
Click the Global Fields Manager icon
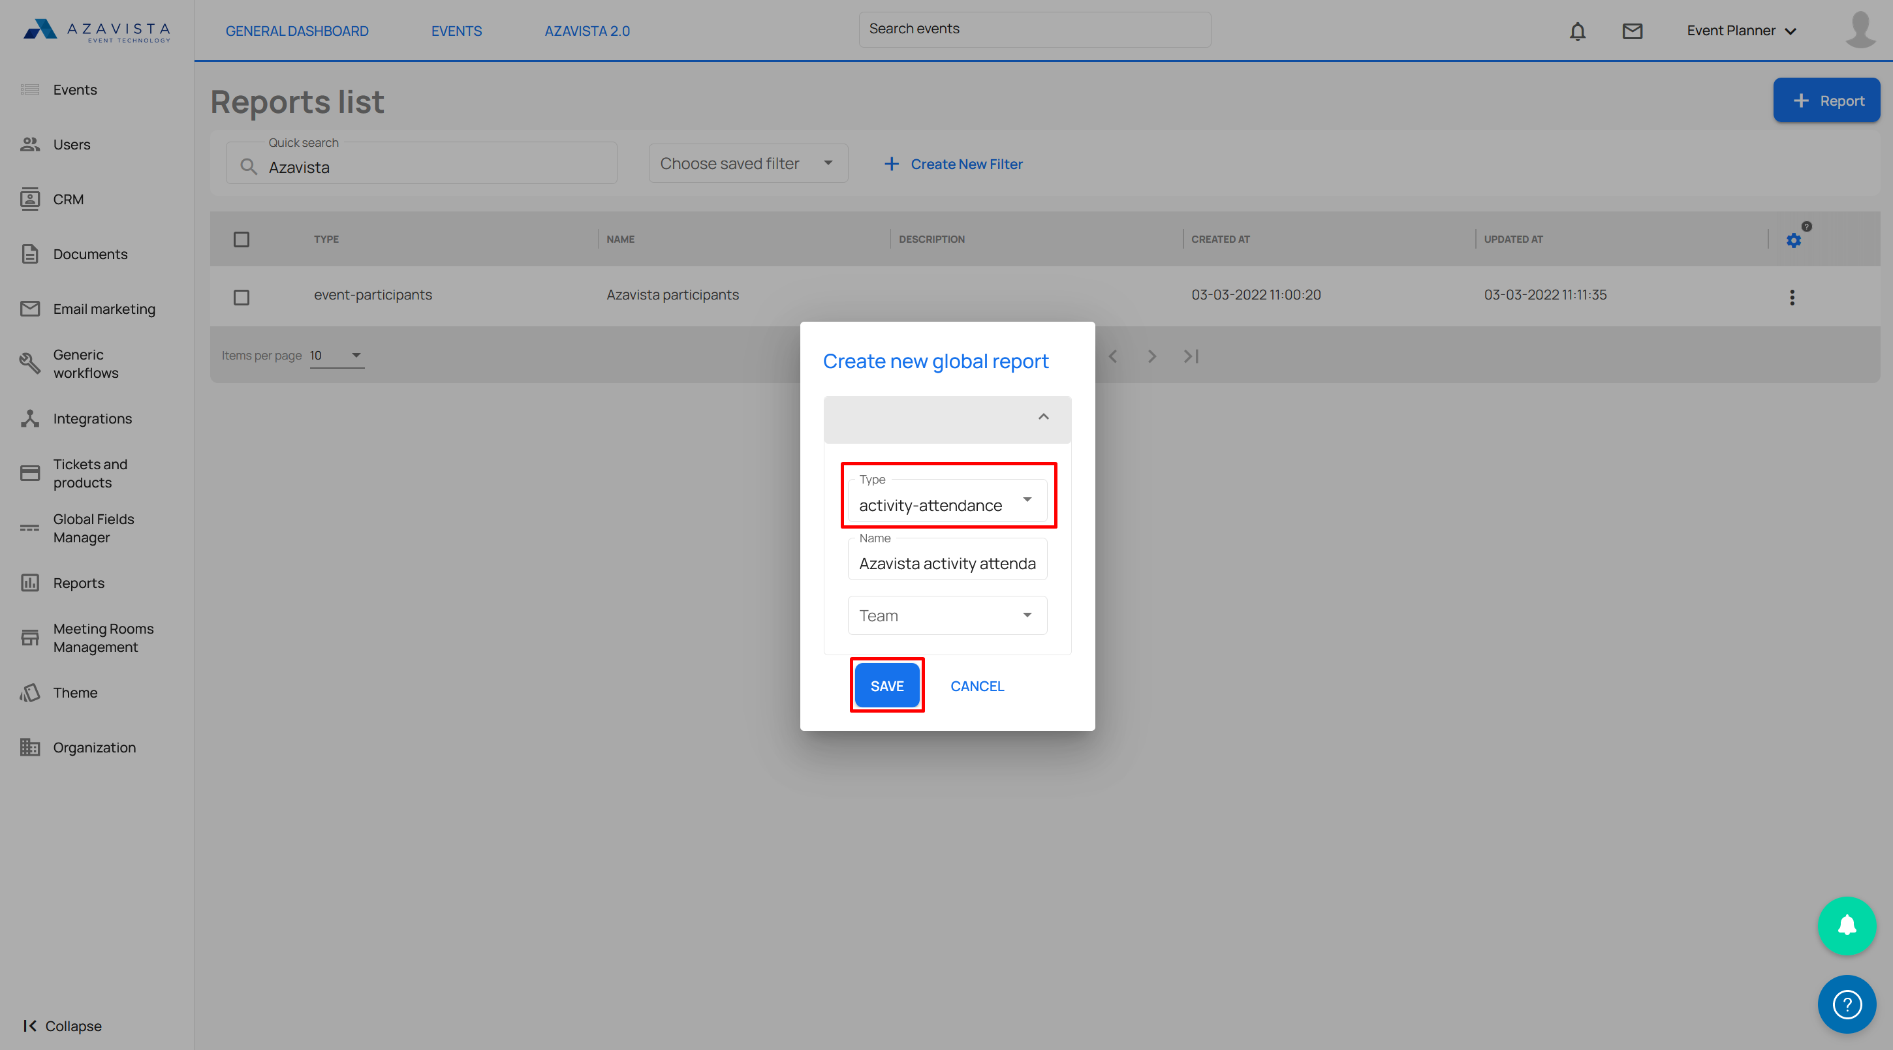click(x=29, y=527)
